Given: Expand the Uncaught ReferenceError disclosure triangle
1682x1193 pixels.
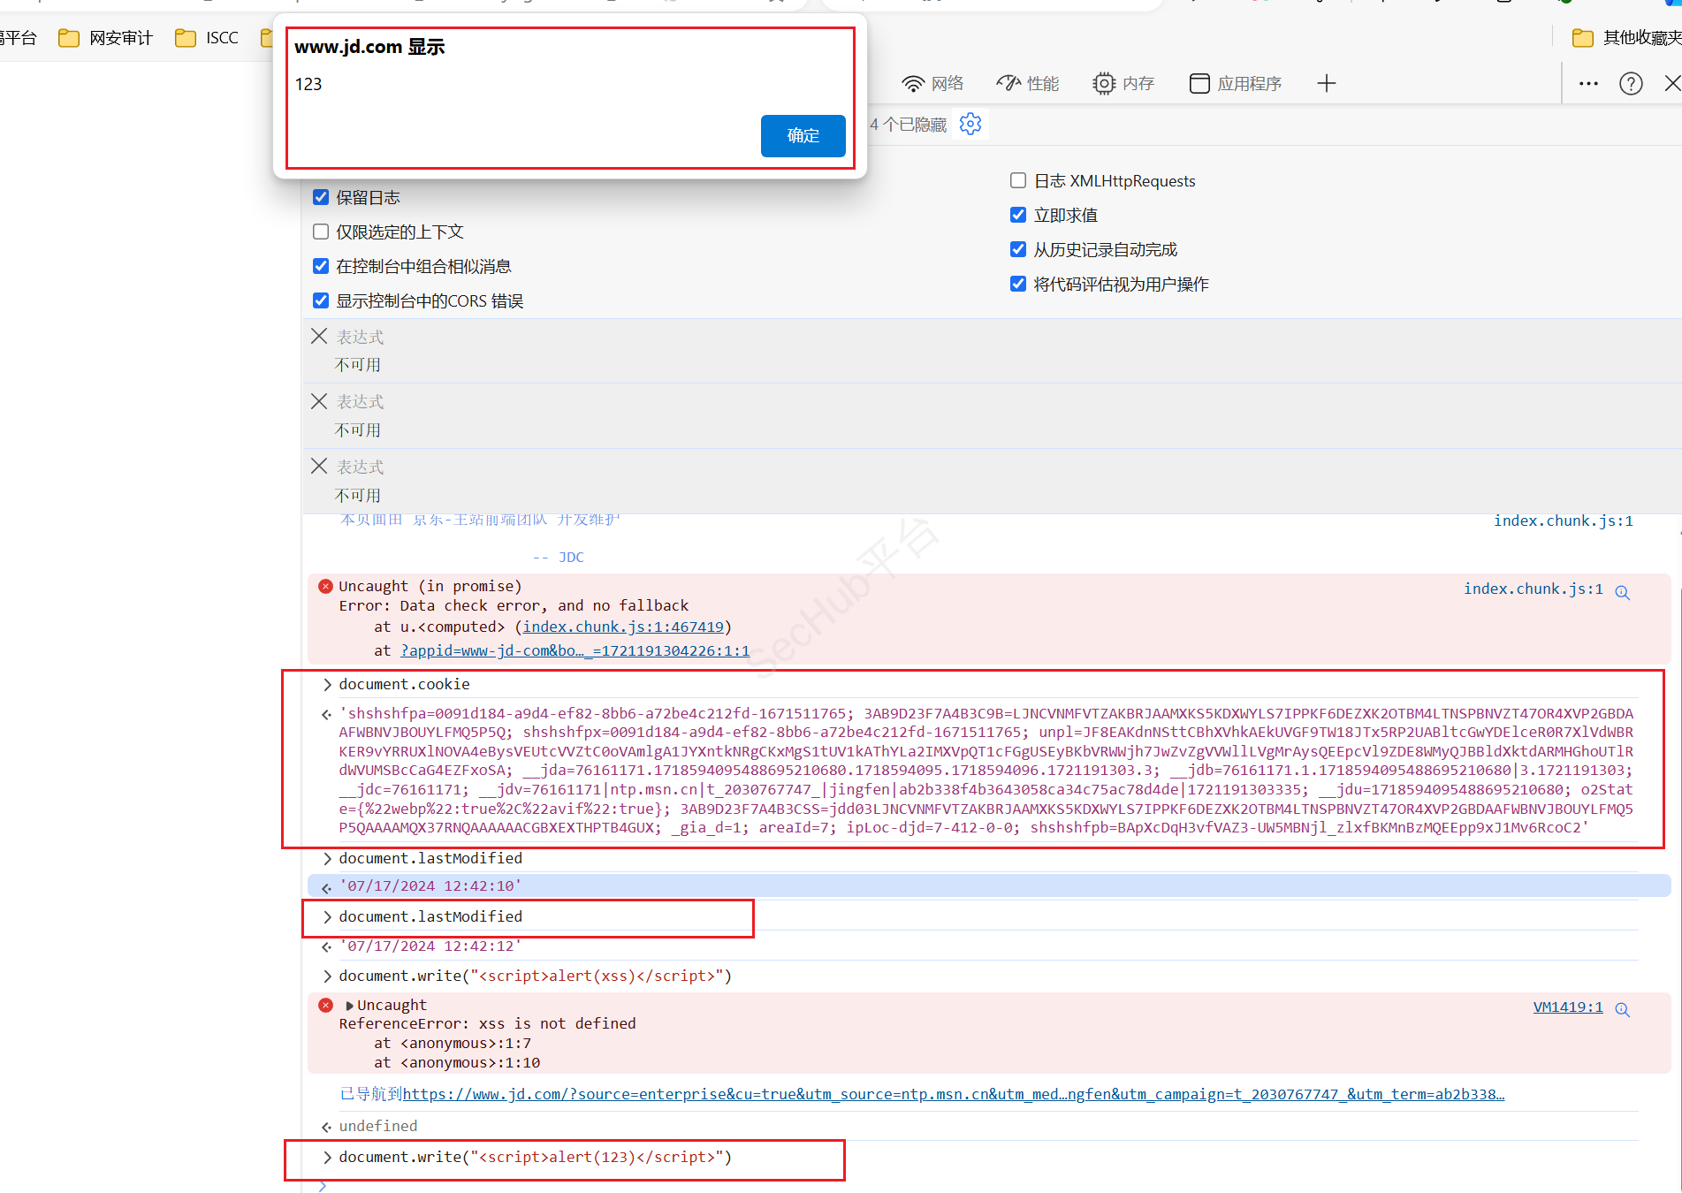Looking at the screenshot, I should pyautogui.click(x=349, y=1006).
